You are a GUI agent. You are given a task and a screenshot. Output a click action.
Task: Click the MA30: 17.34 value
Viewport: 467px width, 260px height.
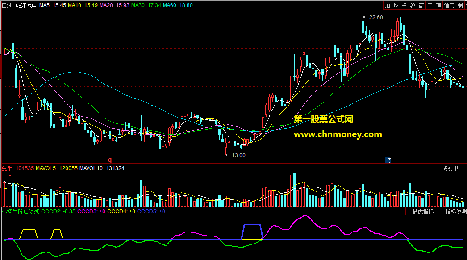click(146, 5)
